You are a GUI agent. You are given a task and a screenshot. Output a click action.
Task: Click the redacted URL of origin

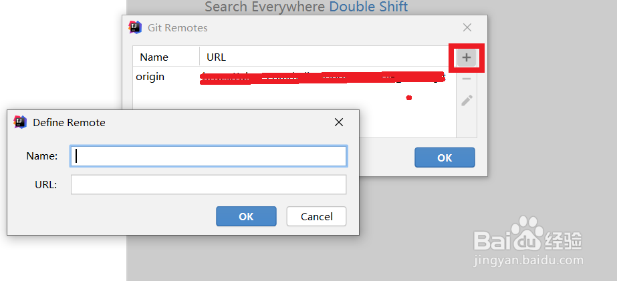click(323, 77)
